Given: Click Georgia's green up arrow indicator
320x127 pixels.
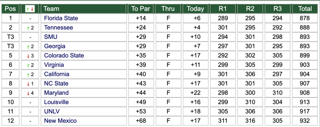Looking at the screenshot, I should (28, 47).
